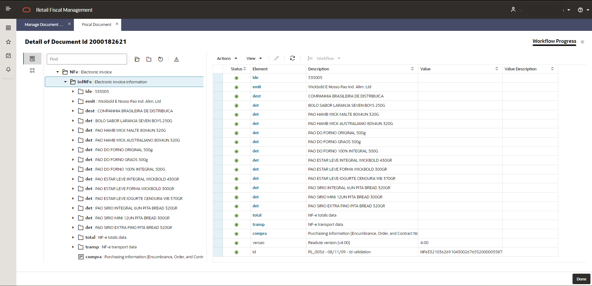Viewport: 592px width, 286px height.
Task: Open the Tasks clipboard sidebar icon
Action: tap(8, 56)
